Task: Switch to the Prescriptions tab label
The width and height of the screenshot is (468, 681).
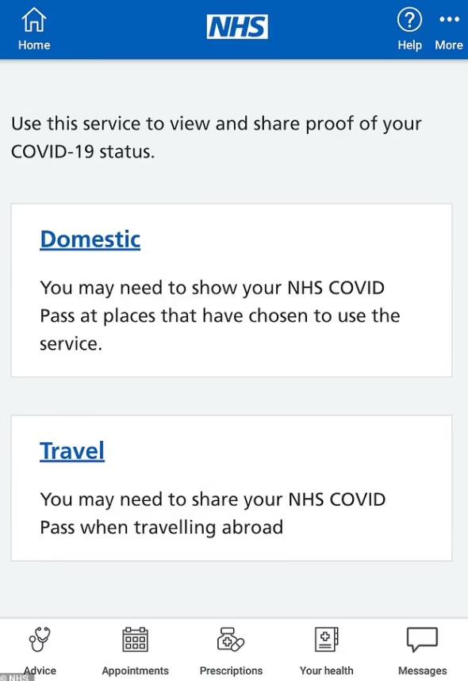Action: click(231, 671)
